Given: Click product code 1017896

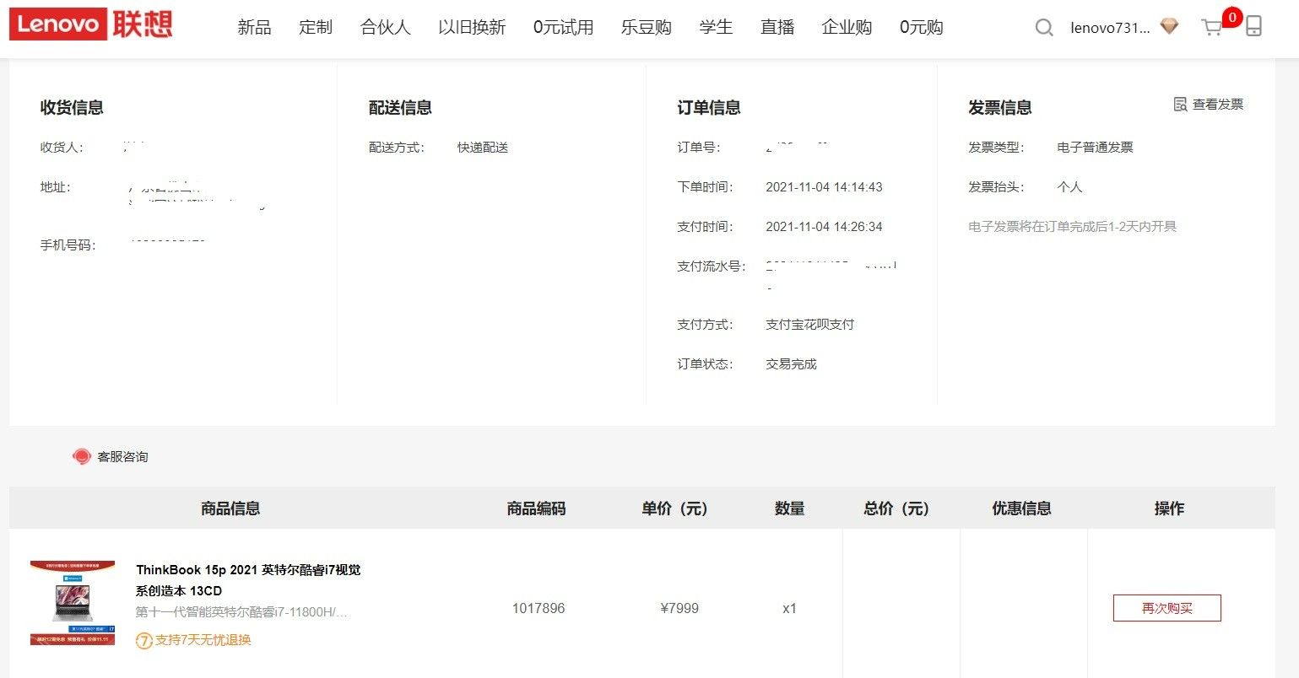Looking at the screenshot, I should (539, 608).
